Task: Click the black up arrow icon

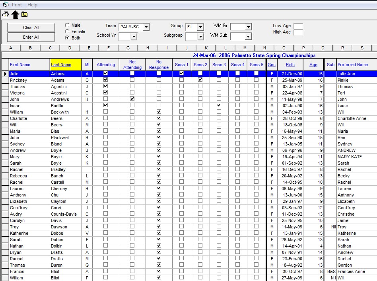Action: pyautogui.click(x=15, y=15)
